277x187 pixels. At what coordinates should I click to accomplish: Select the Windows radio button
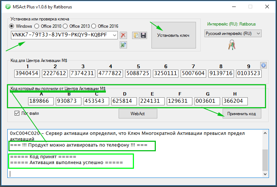click(x=12, y=26)
